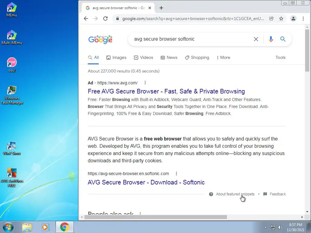Go to Google home via the logo
The height and width of the screenshot is (233, 311).
point(100,40)
